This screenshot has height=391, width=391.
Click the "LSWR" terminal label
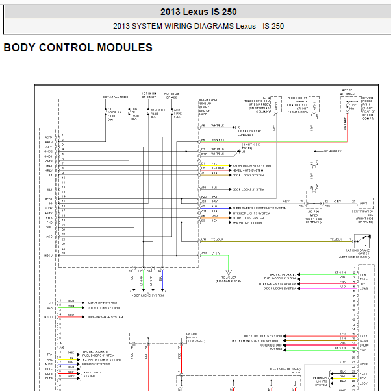364,289
